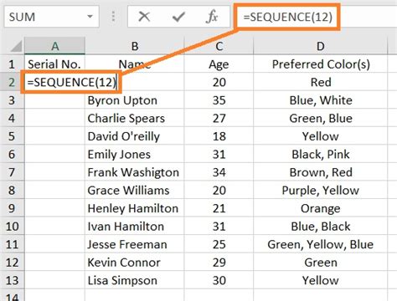This screenshot has width=397, height=301.
Task: Select the 'Blue, White' cell
Action: click(x=321, y=100)
